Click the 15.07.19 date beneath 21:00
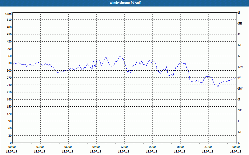249x155 pixels. point(208,152)
